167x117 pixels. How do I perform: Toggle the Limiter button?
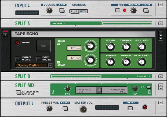130,108
